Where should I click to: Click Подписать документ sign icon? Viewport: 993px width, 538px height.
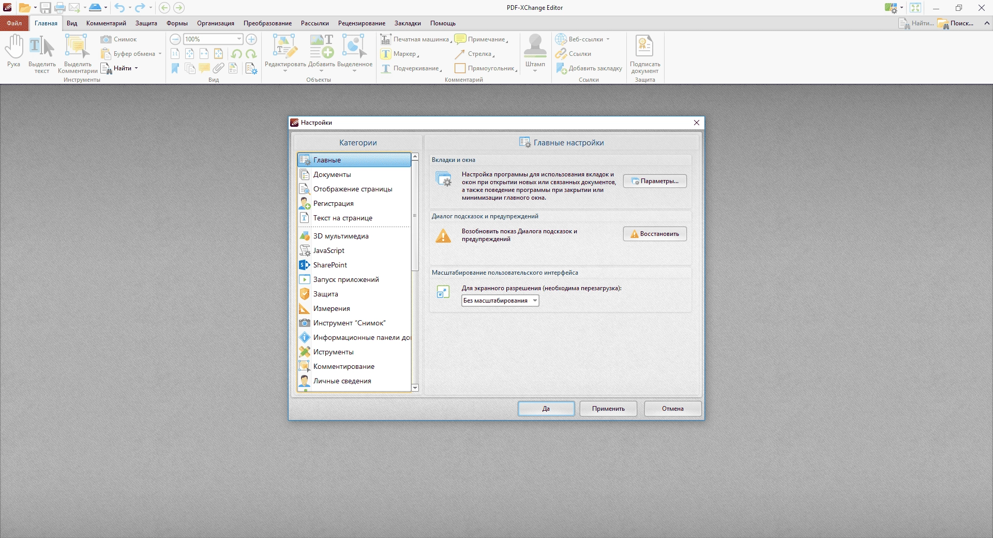tap(644, 54)
